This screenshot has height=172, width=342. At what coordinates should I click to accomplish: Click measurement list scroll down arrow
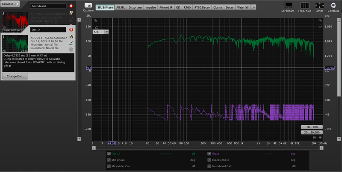tap(79, 139)
